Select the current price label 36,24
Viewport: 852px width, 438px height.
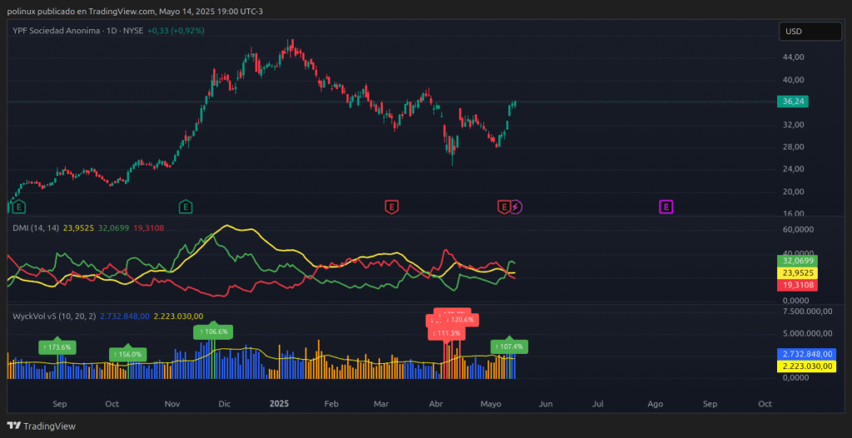pos(793,101)
